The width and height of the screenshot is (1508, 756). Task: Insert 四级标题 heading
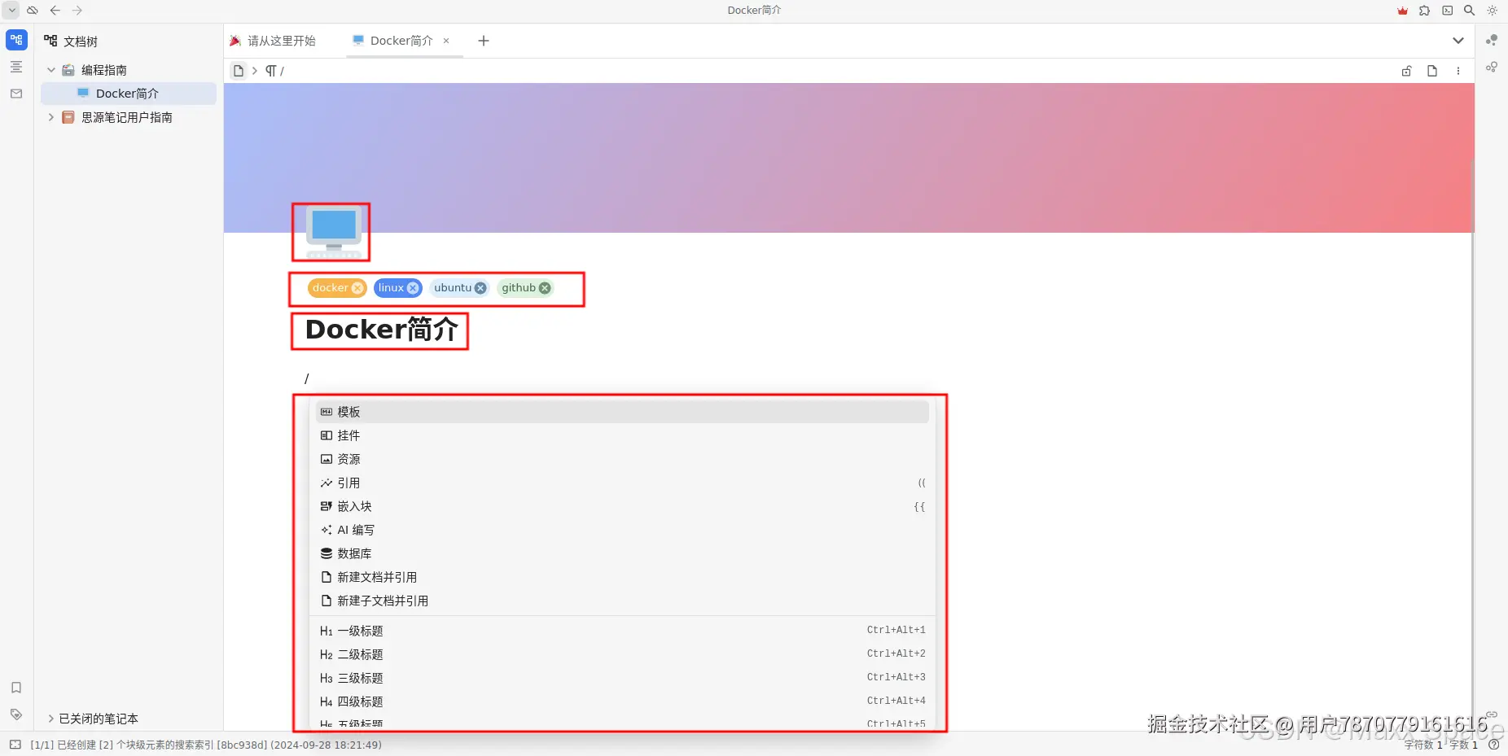pos(622,701)
